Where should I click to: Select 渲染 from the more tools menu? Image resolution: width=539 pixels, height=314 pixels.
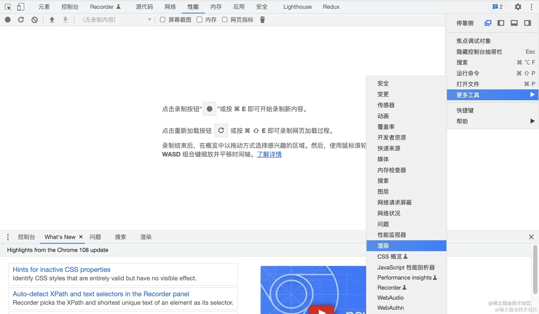click(x=383, y=246)
